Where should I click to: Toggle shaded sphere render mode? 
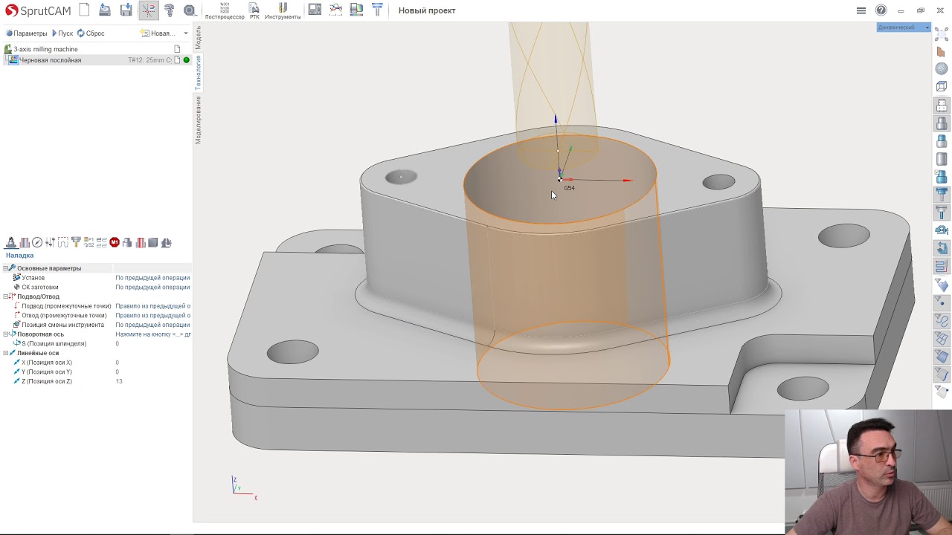[942, 69]
